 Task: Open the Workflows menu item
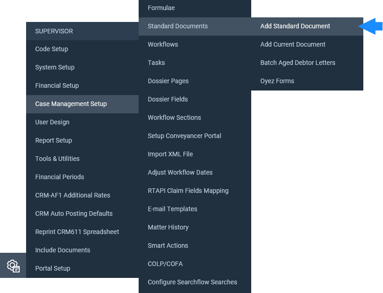point(194,44)
